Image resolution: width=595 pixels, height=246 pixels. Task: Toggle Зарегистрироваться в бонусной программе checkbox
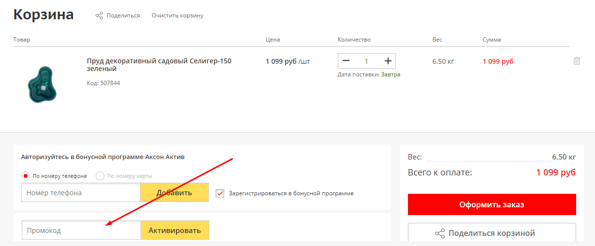click(220, 193)
